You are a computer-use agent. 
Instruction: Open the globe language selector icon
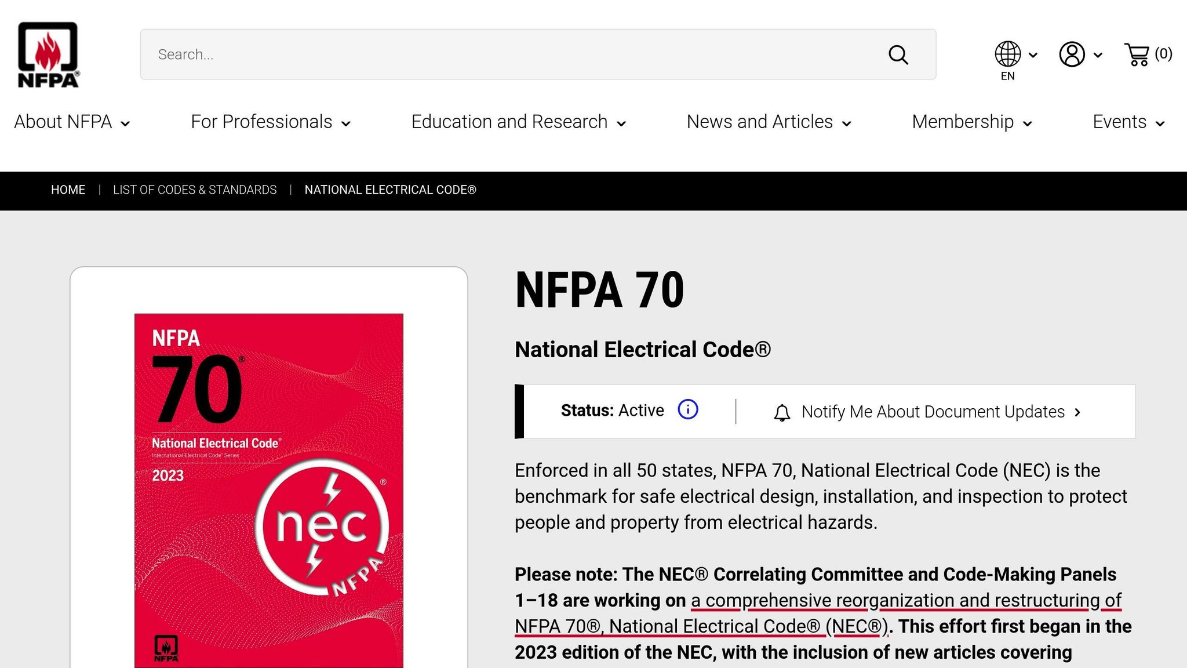tap(1008, 54)
